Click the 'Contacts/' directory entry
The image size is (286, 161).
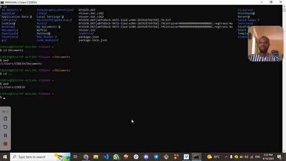(9, 20)
